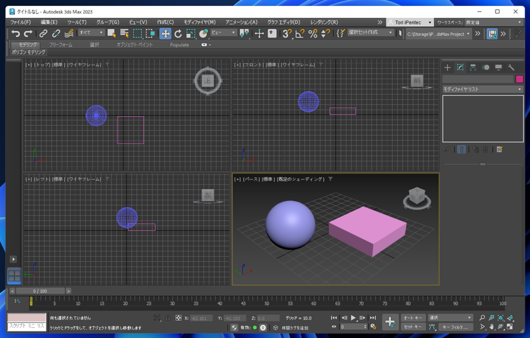Click the Orbit viewport control icon
Viewport: 530px width, 338px height.
click(x=501, y=327)
